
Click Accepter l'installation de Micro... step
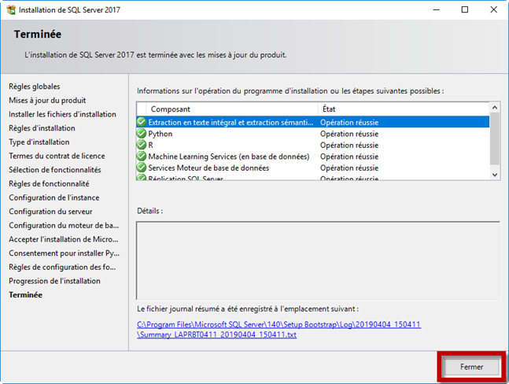coord(64,239)
